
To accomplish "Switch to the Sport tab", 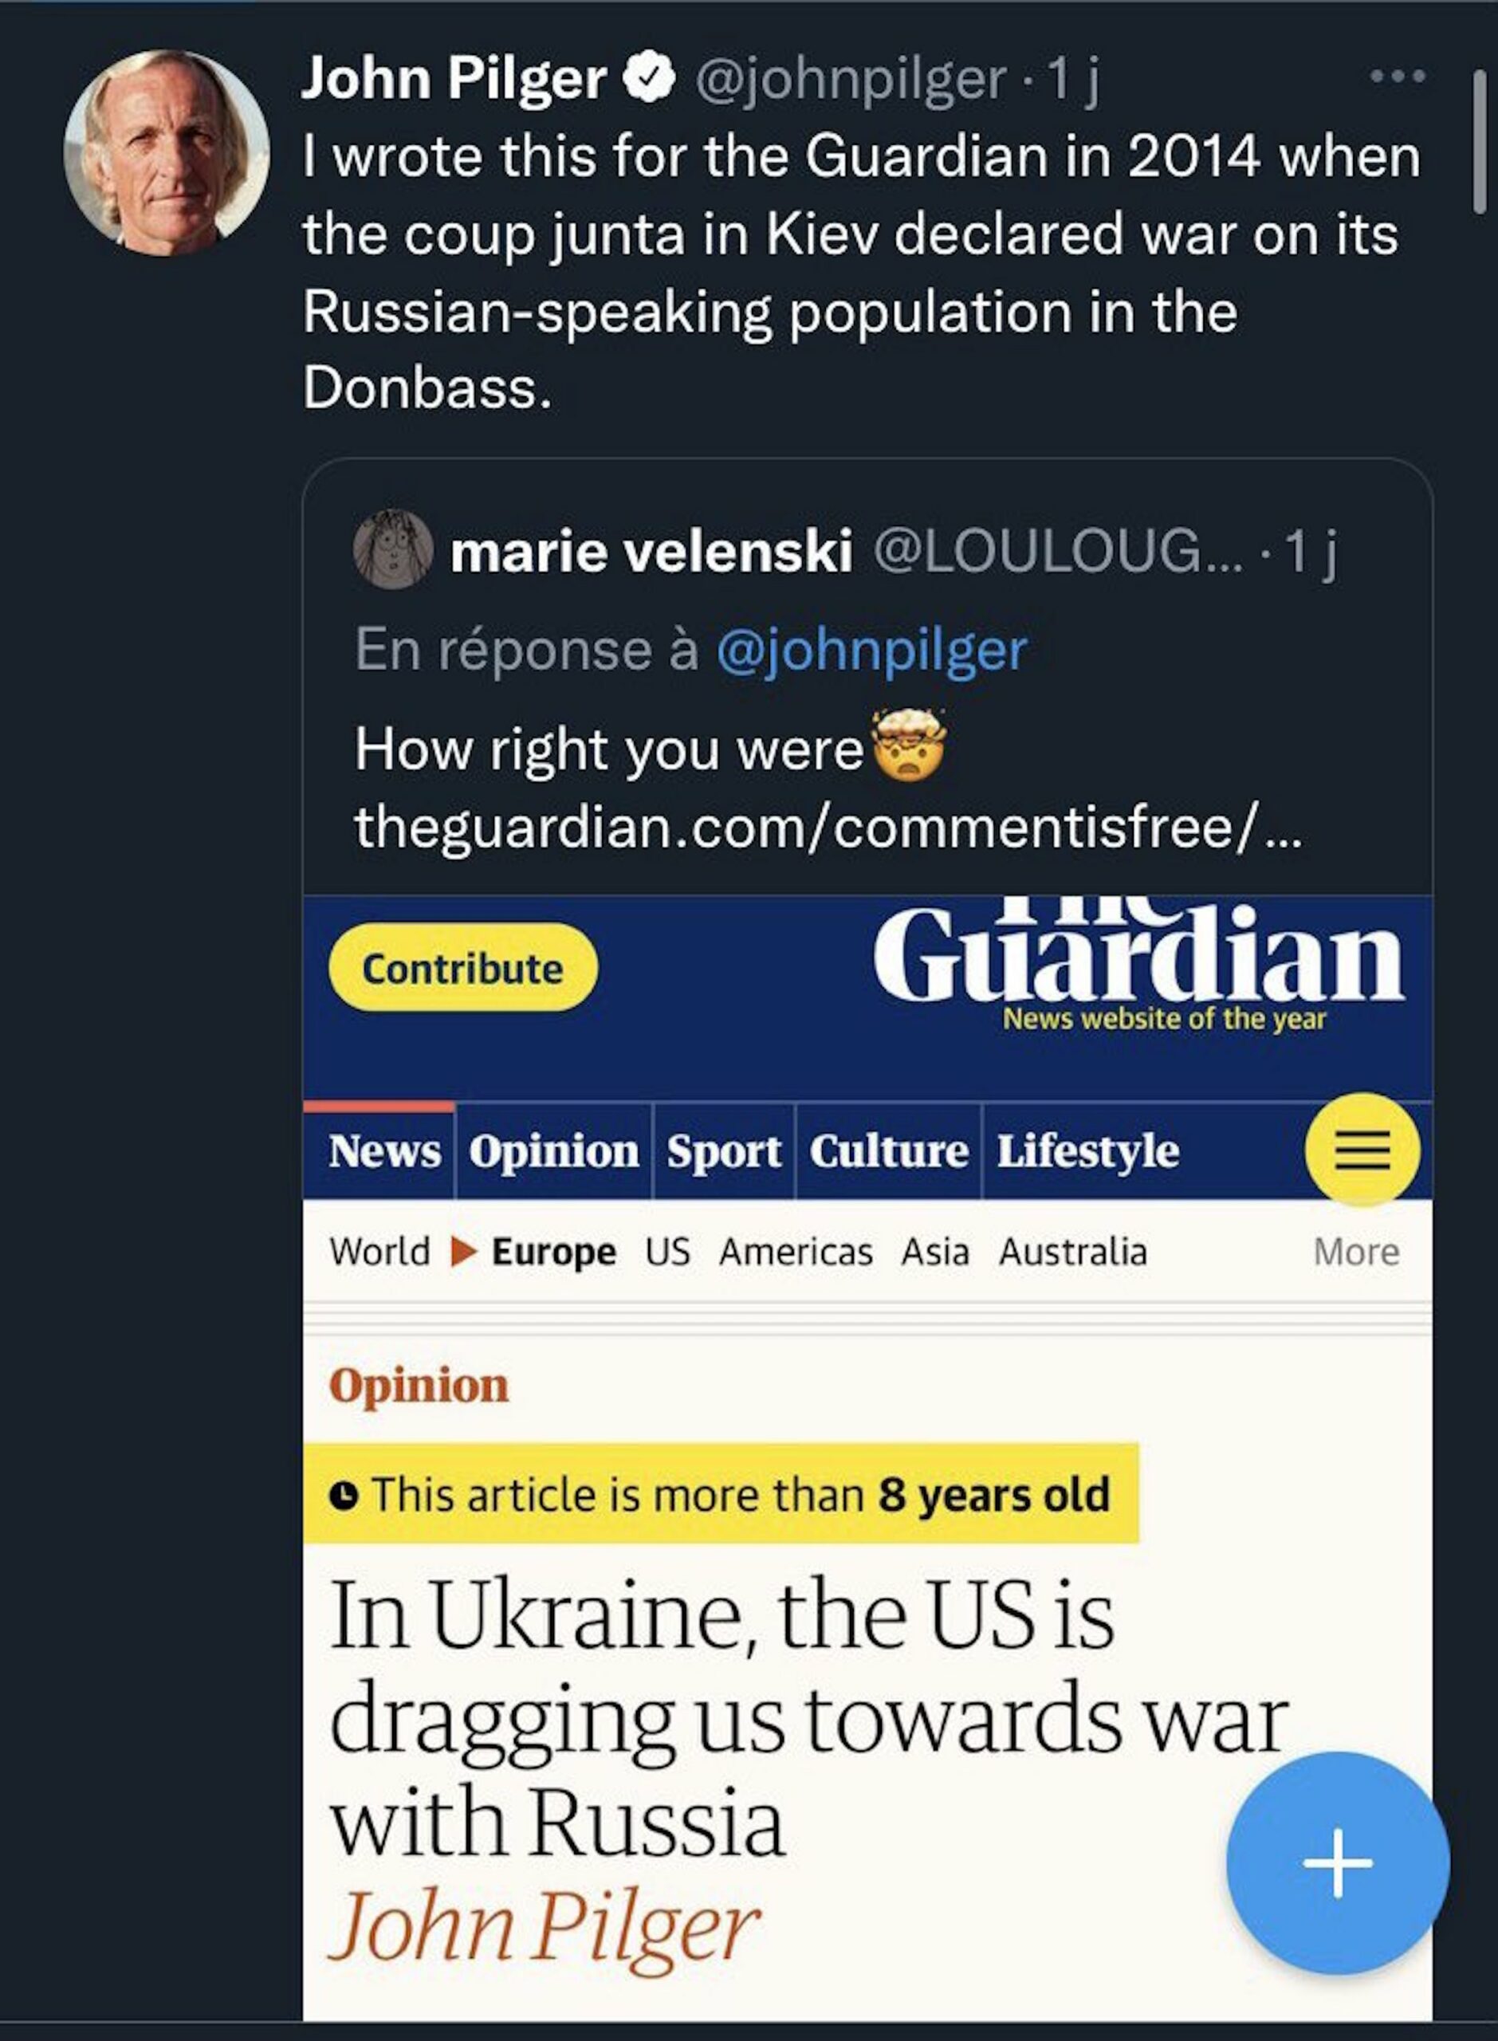I will point(724,1151).
